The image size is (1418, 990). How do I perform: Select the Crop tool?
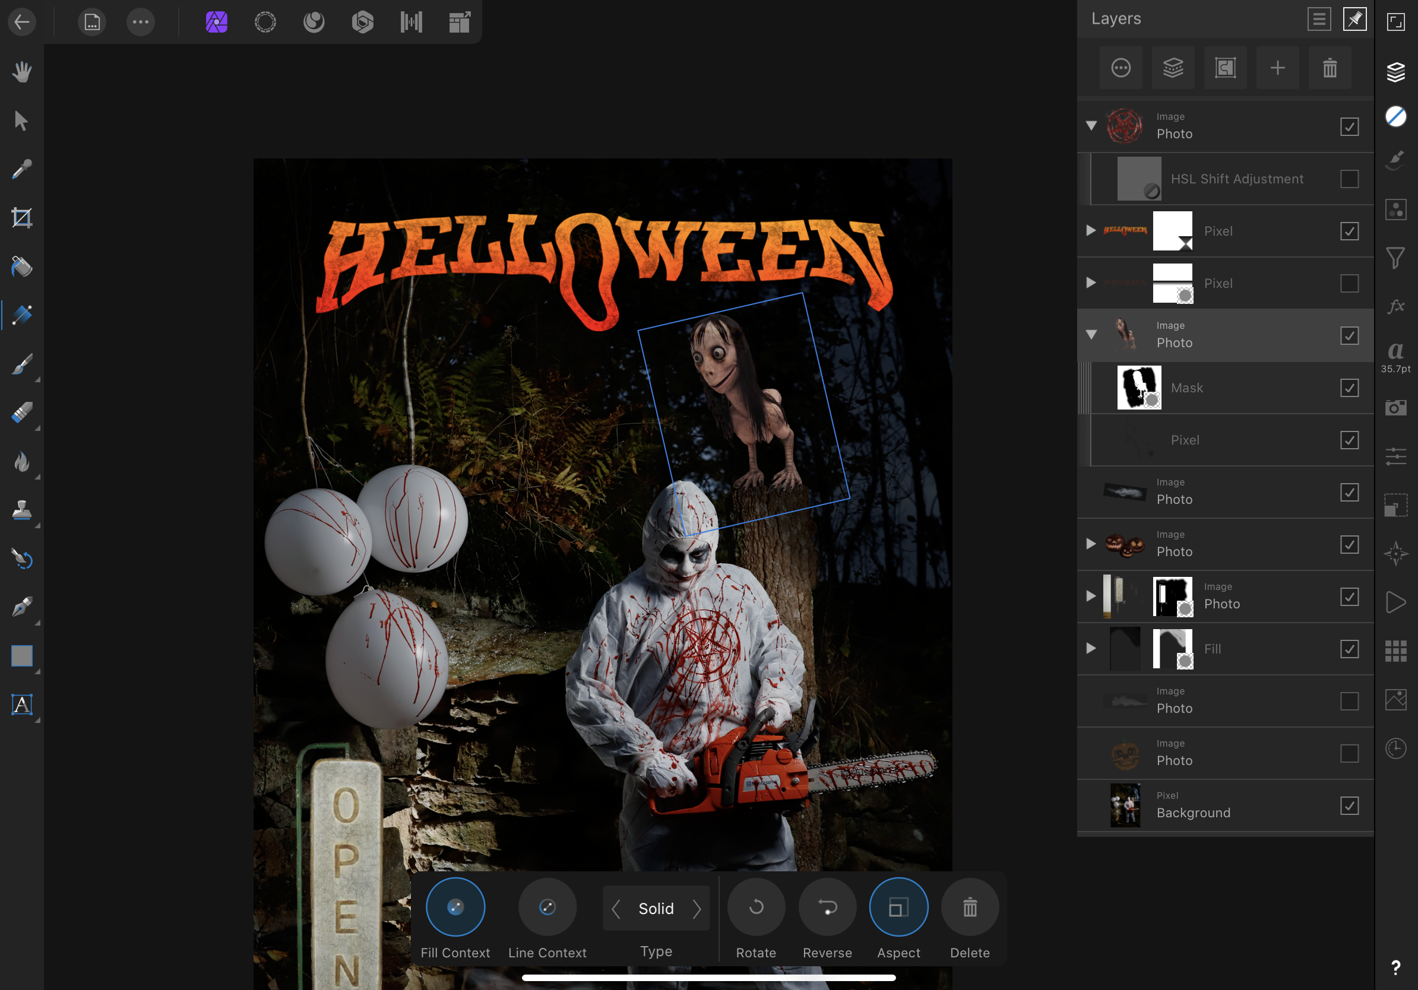pos(21,218)
